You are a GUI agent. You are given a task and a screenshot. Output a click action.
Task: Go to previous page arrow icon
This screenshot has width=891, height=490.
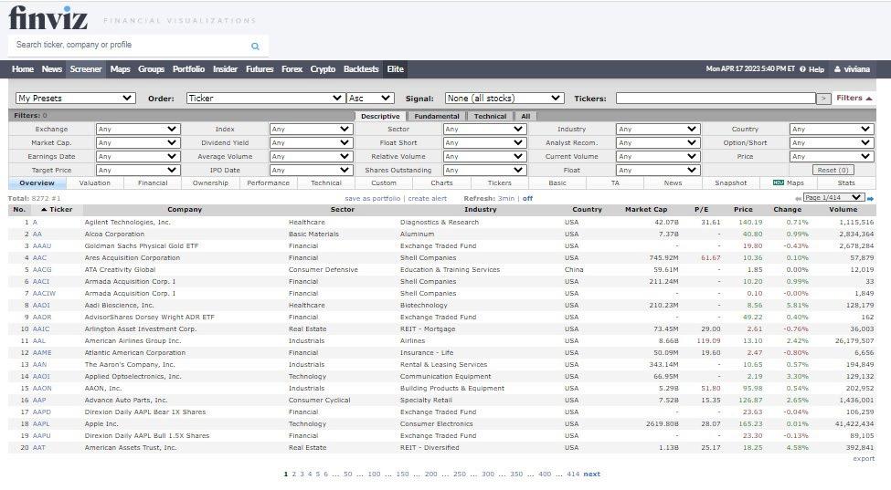coord(799,199)
